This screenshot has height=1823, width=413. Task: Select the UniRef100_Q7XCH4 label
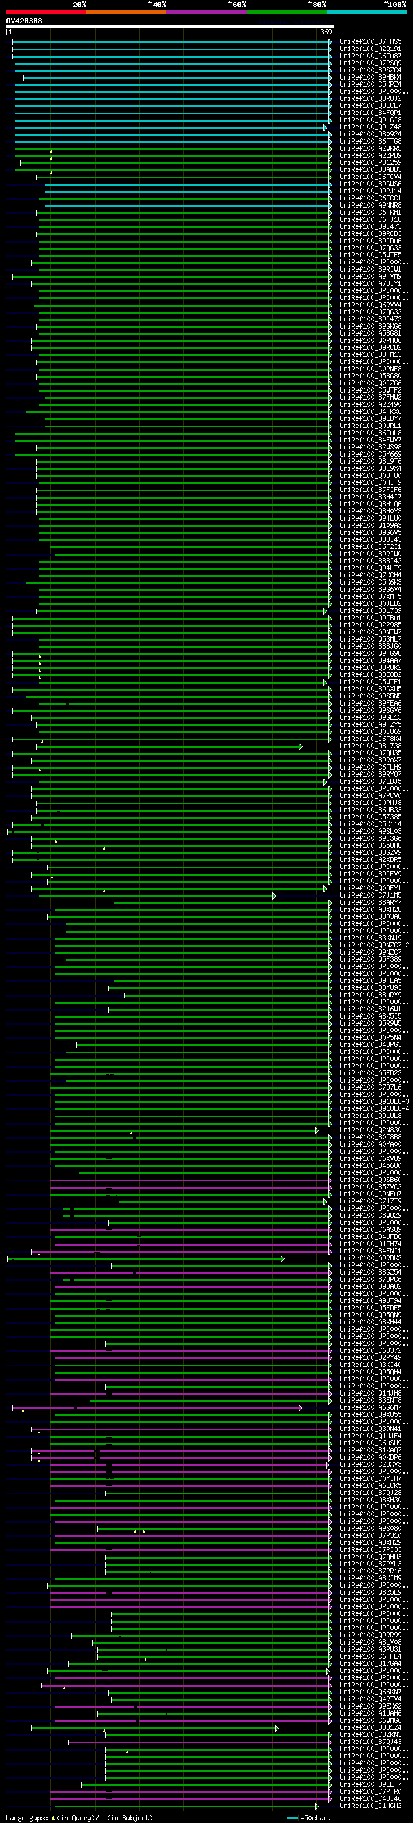(x=370, y=575)
